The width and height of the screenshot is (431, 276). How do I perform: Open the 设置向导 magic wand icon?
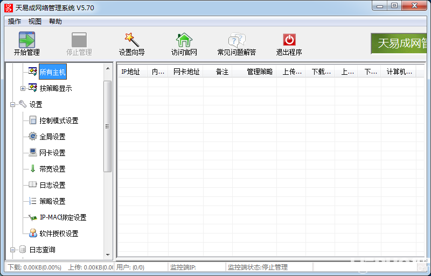[x=131, y=40]
